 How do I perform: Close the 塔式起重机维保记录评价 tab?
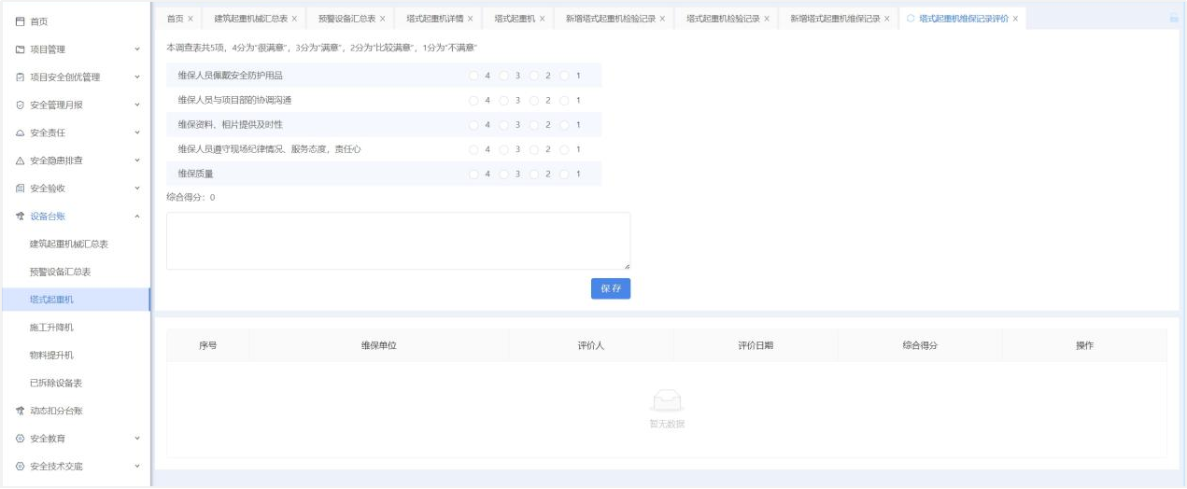pyautogui.click(x=1015, y=19)
